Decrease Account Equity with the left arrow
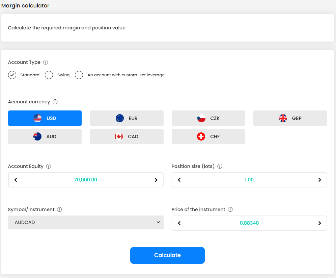 (x=16, y=180)
